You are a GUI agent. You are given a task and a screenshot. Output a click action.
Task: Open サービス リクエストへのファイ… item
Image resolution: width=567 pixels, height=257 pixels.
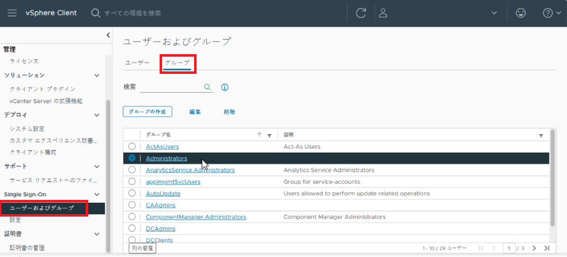tap(54, 180)
